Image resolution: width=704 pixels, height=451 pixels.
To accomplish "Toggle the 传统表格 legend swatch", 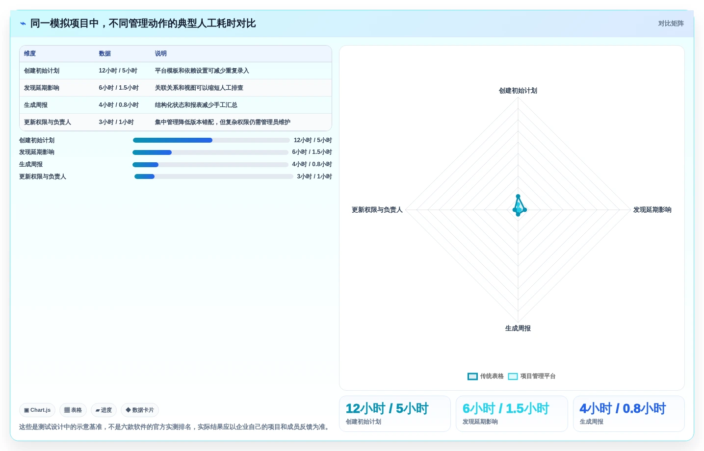I will (x=472, y=376).
